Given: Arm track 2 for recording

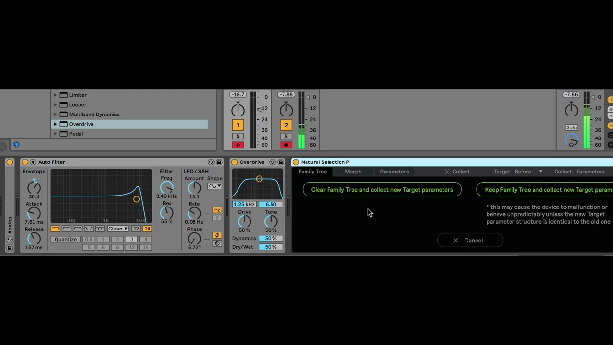Looking at the screenshot, I should click(286, 145).
